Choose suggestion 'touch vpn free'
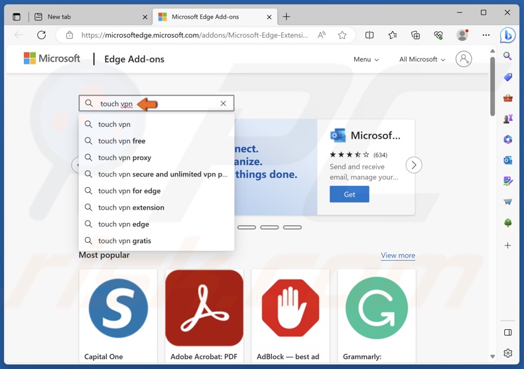The height and width of the screenshot is (369, 524). [x=157, y=141]
